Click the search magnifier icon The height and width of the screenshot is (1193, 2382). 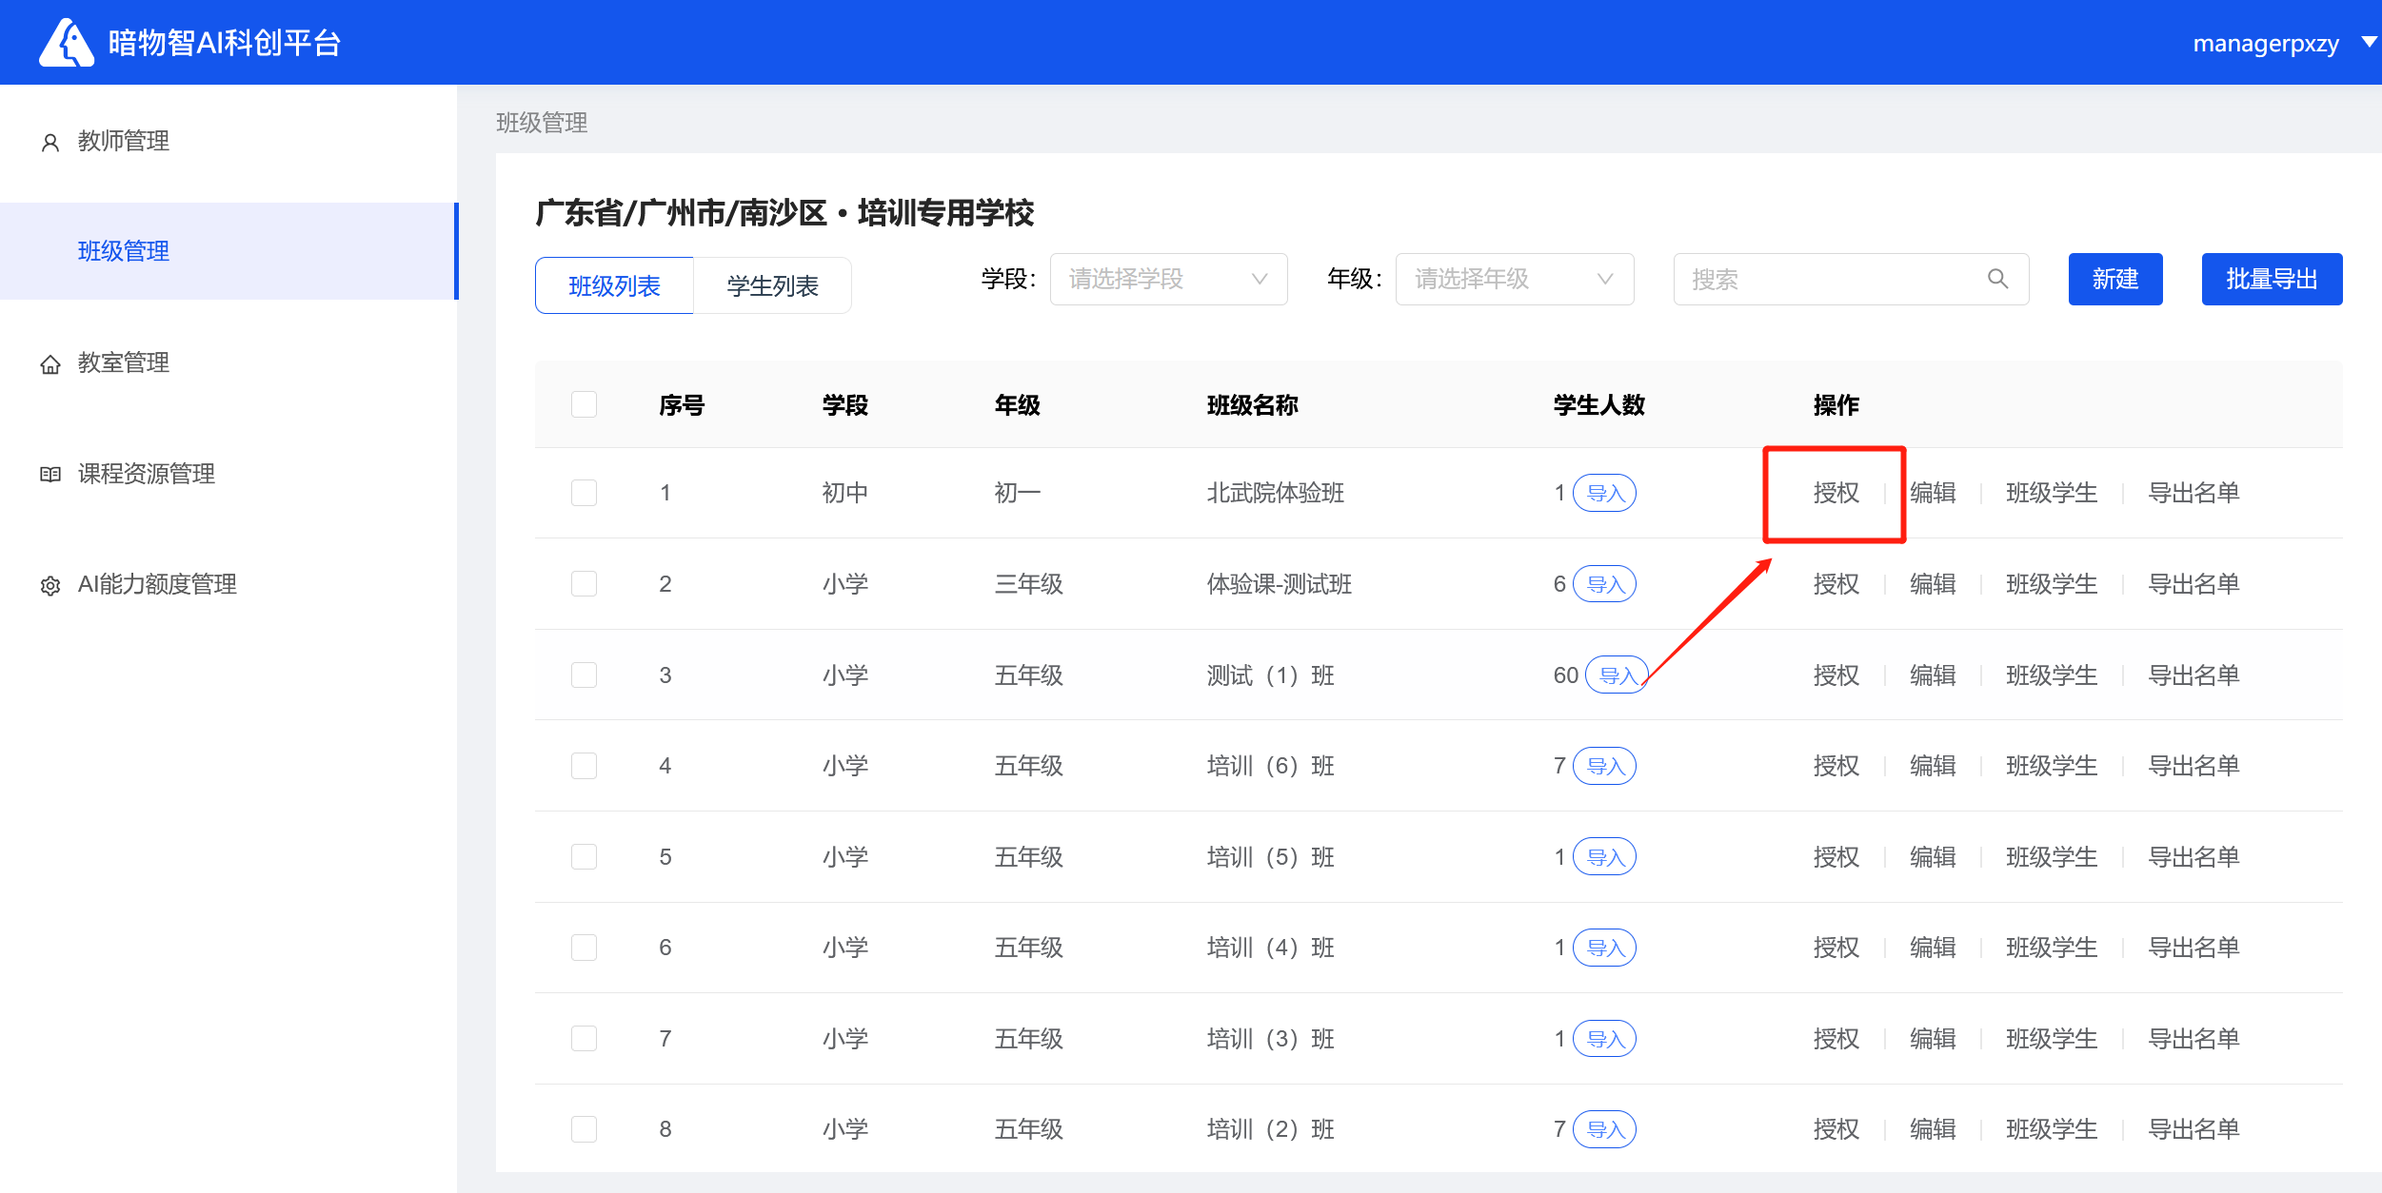click(x=1997, y=279)
